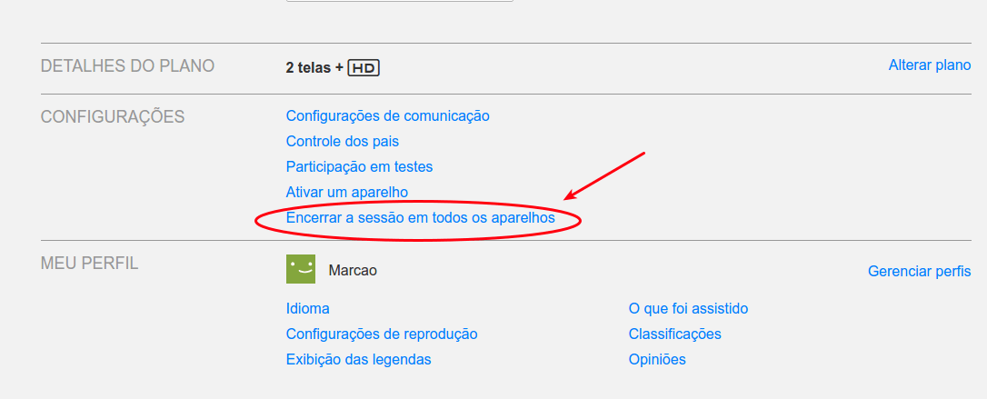Open Gerenciar perfis
Viewport: 987px width, 399px height.
920,271
